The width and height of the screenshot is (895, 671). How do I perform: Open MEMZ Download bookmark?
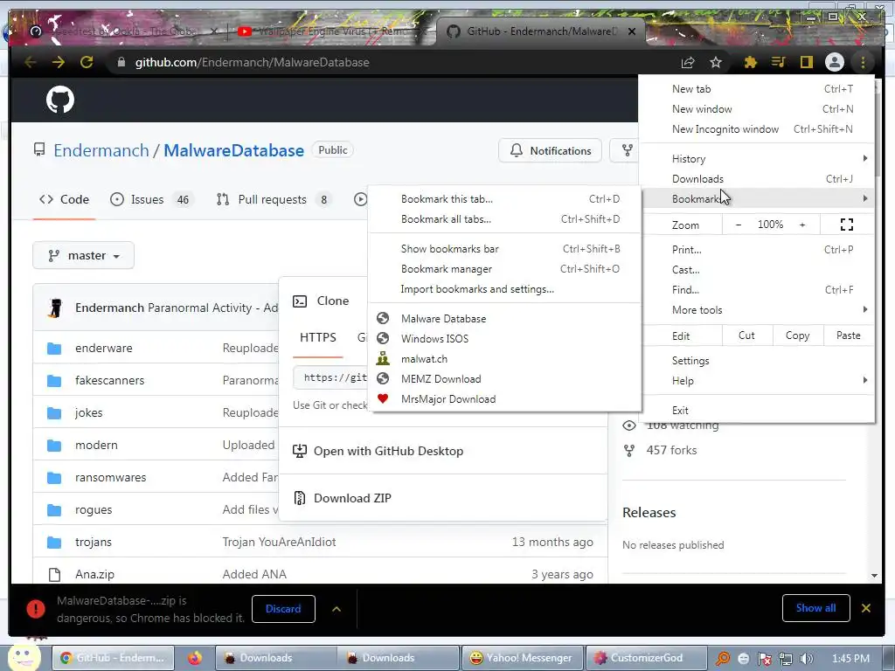[x=505, y=379]
